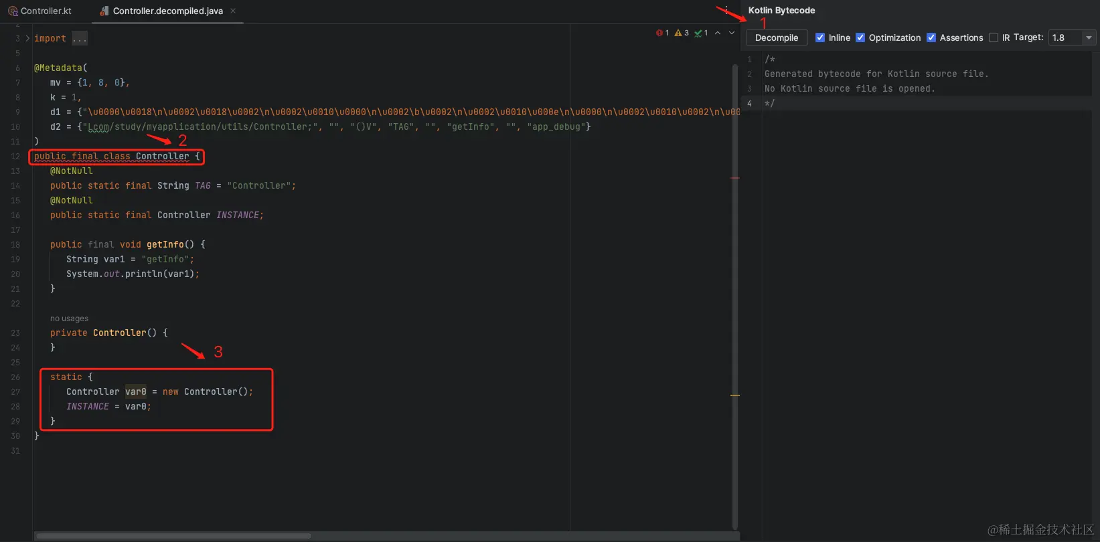
Task: Click the Decompile button
Action: click(777, 38)
